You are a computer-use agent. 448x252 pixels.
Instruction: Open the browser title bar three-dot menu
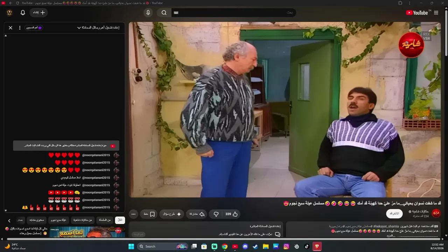click(409, 3)
